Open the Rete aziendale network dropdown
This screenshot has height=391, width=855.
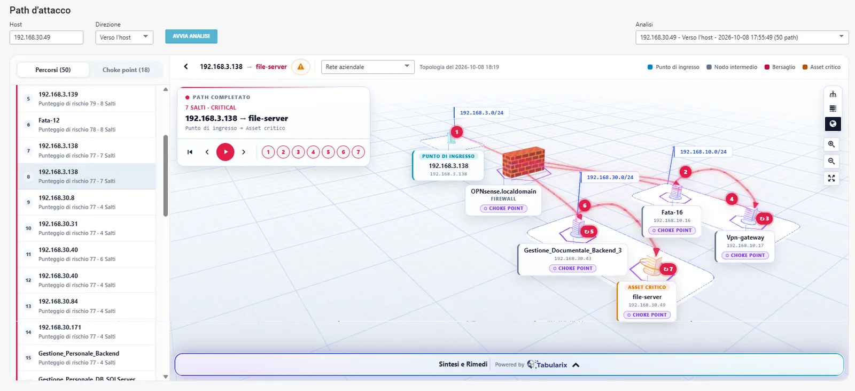click(368, 67)
